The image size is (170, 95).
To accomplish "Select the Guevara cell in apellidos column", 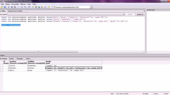I will 36,68.
